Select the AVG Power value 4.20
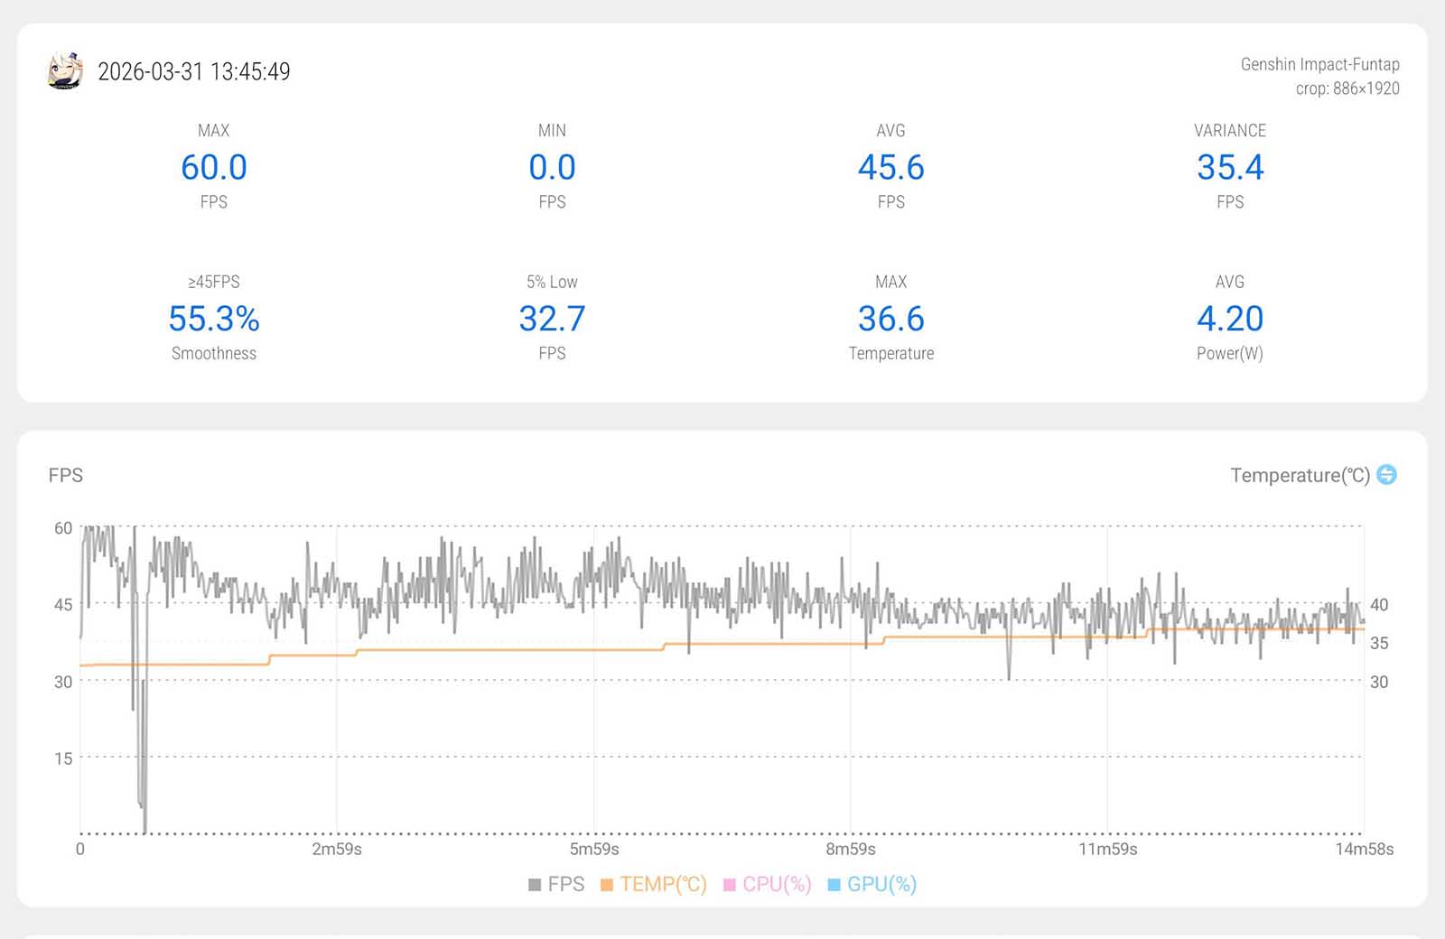This screenshot has height=939, width=1445. pyautogui.click(x=1229, y=320)
